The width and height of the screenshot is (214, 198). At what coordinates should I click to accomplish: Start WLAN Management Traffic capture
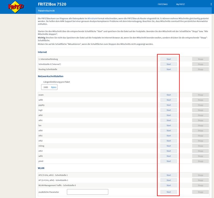click(169, 185)
